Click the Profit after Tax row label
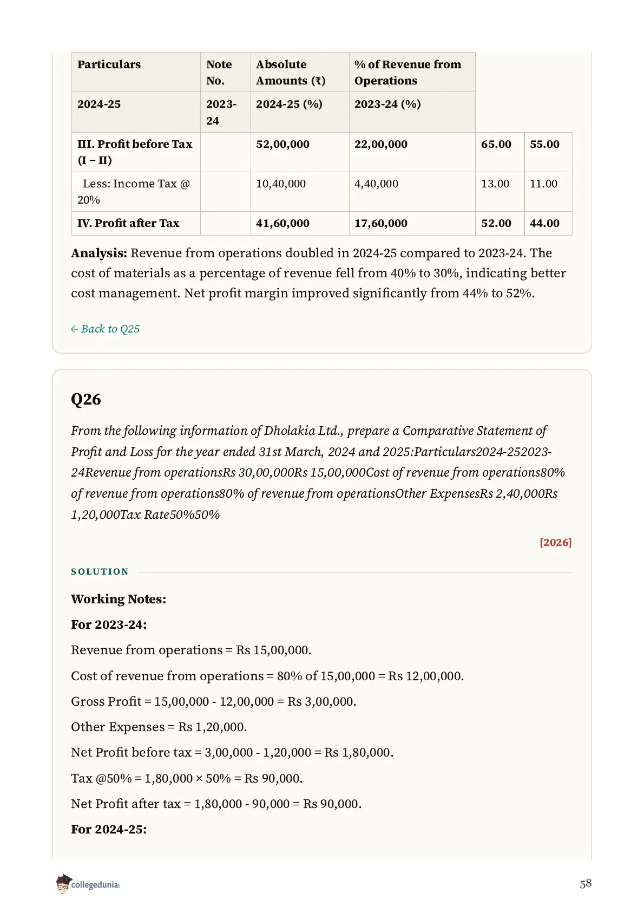Viewport: 644px width, 912px height. (128, 223)
